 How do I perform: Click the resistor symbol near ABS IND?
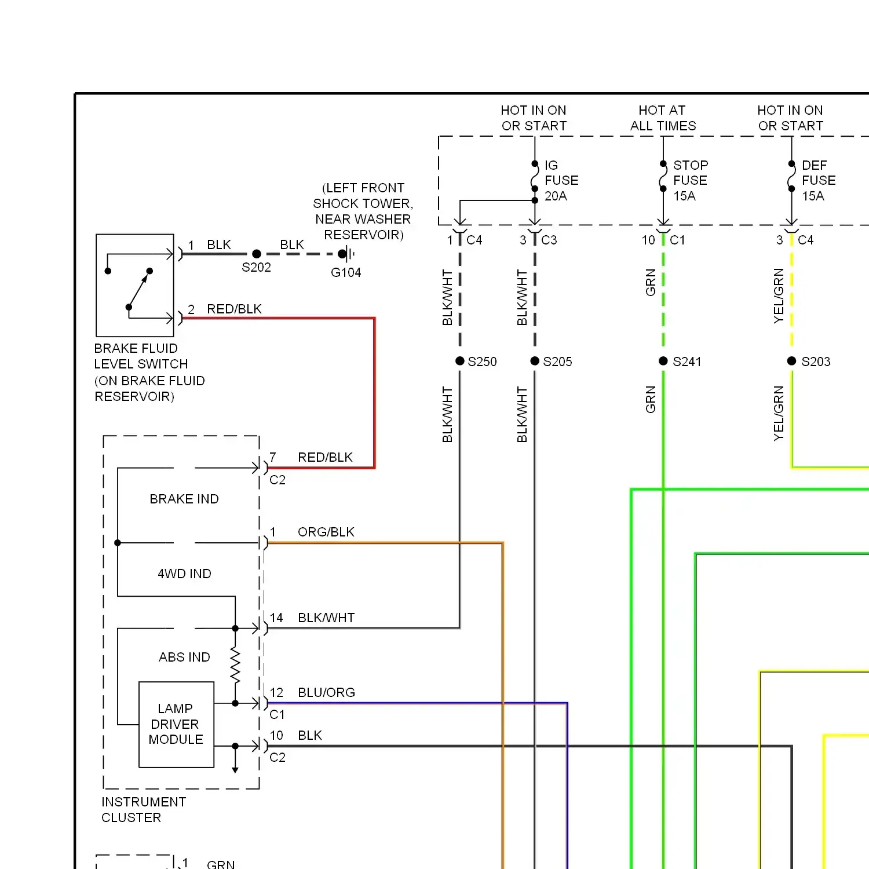click(x=235, y=666)
